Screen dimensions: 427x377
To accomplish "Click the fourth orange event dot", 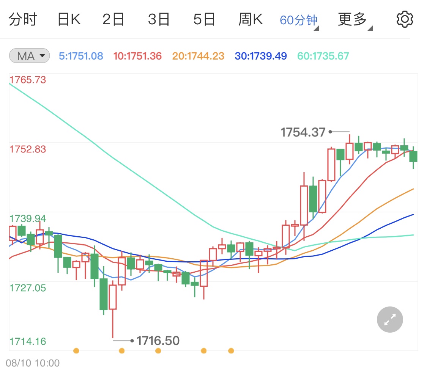I will pos(203,350).
